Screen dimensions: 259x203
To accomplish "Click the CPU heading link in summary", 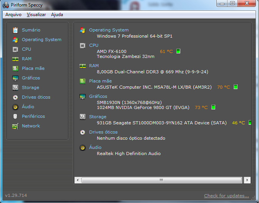I will (x=94, y=45).
